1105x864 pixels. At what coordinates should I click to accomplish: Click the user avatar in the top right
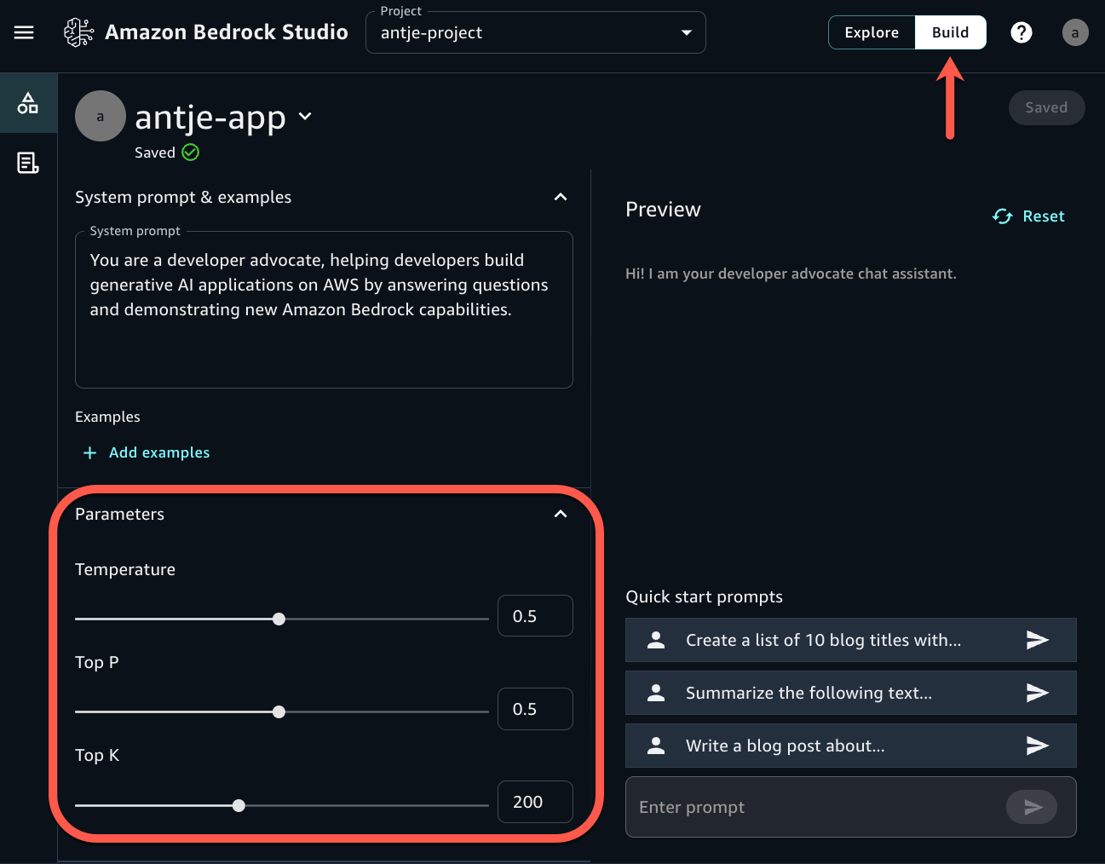coord(1074,32)
